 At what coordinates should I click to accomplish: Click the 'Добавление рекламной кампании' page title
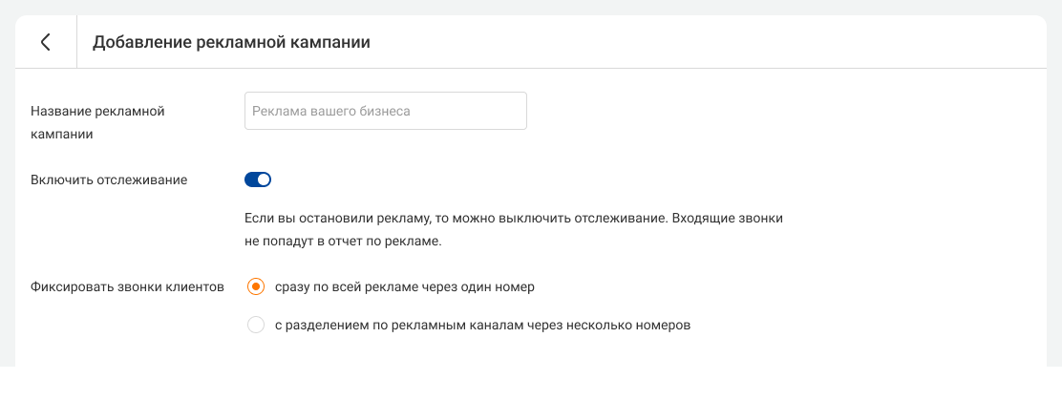pos(230,42)
